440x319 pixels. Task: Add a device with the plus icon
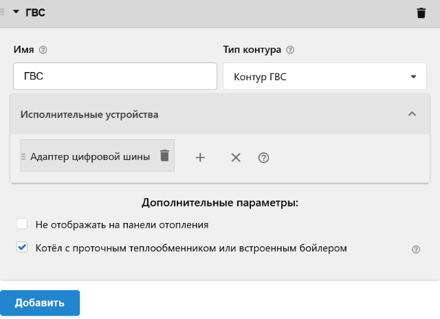[200, 157]
